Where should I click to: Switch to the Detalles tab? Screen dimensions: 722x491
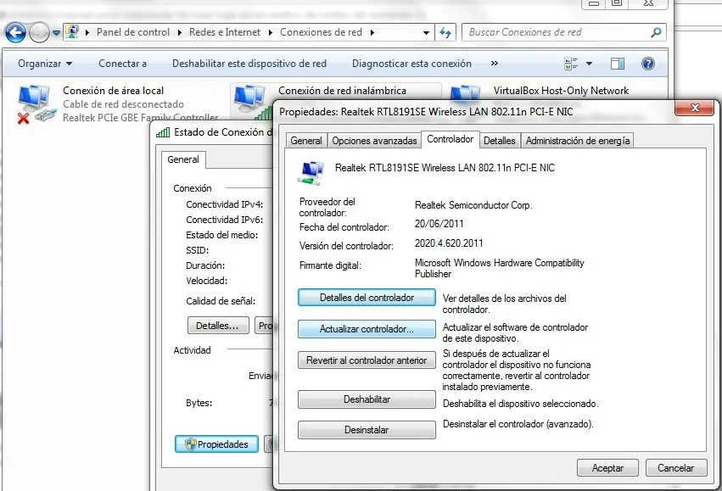pyautogui.click(x=500, y=141)
